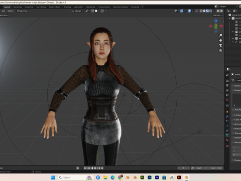
Task: Select the Scene Collection row
Action: 235,15
